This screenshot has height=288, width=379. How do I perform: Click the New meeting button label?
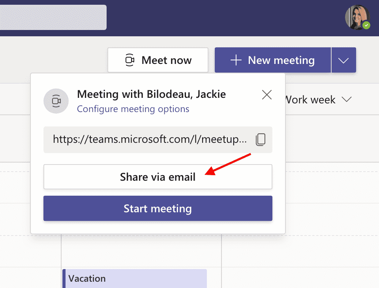coord(281,60)
